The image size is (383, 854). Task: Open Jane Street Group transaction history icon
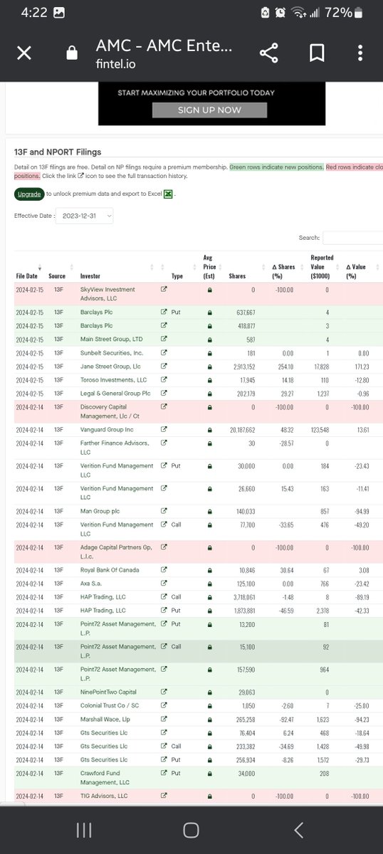[x=164, y=366]
